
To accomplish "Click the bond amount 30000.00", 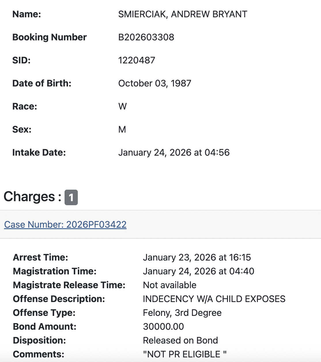I will click(163, 327).
